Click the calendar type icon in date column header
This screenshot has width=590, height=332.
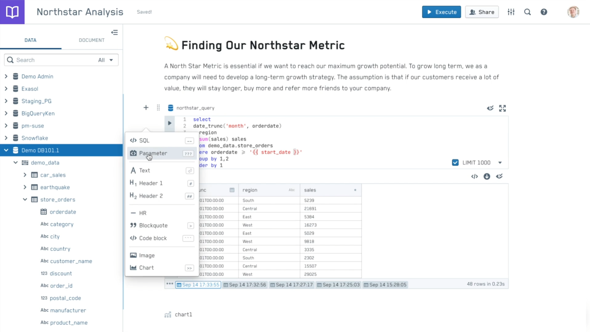(232, 190)
